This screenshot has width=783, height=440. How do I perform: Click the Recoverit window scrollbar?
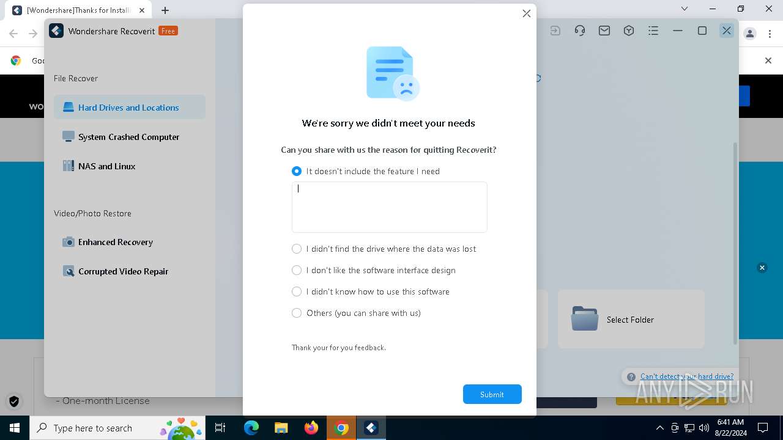[x=735, y=243]
